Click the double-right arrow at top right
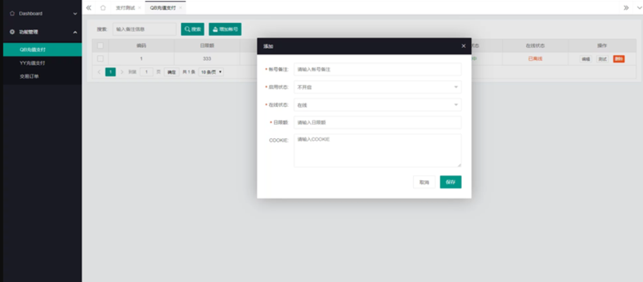The height and width of the screenshot is (282, 643). 626,8
